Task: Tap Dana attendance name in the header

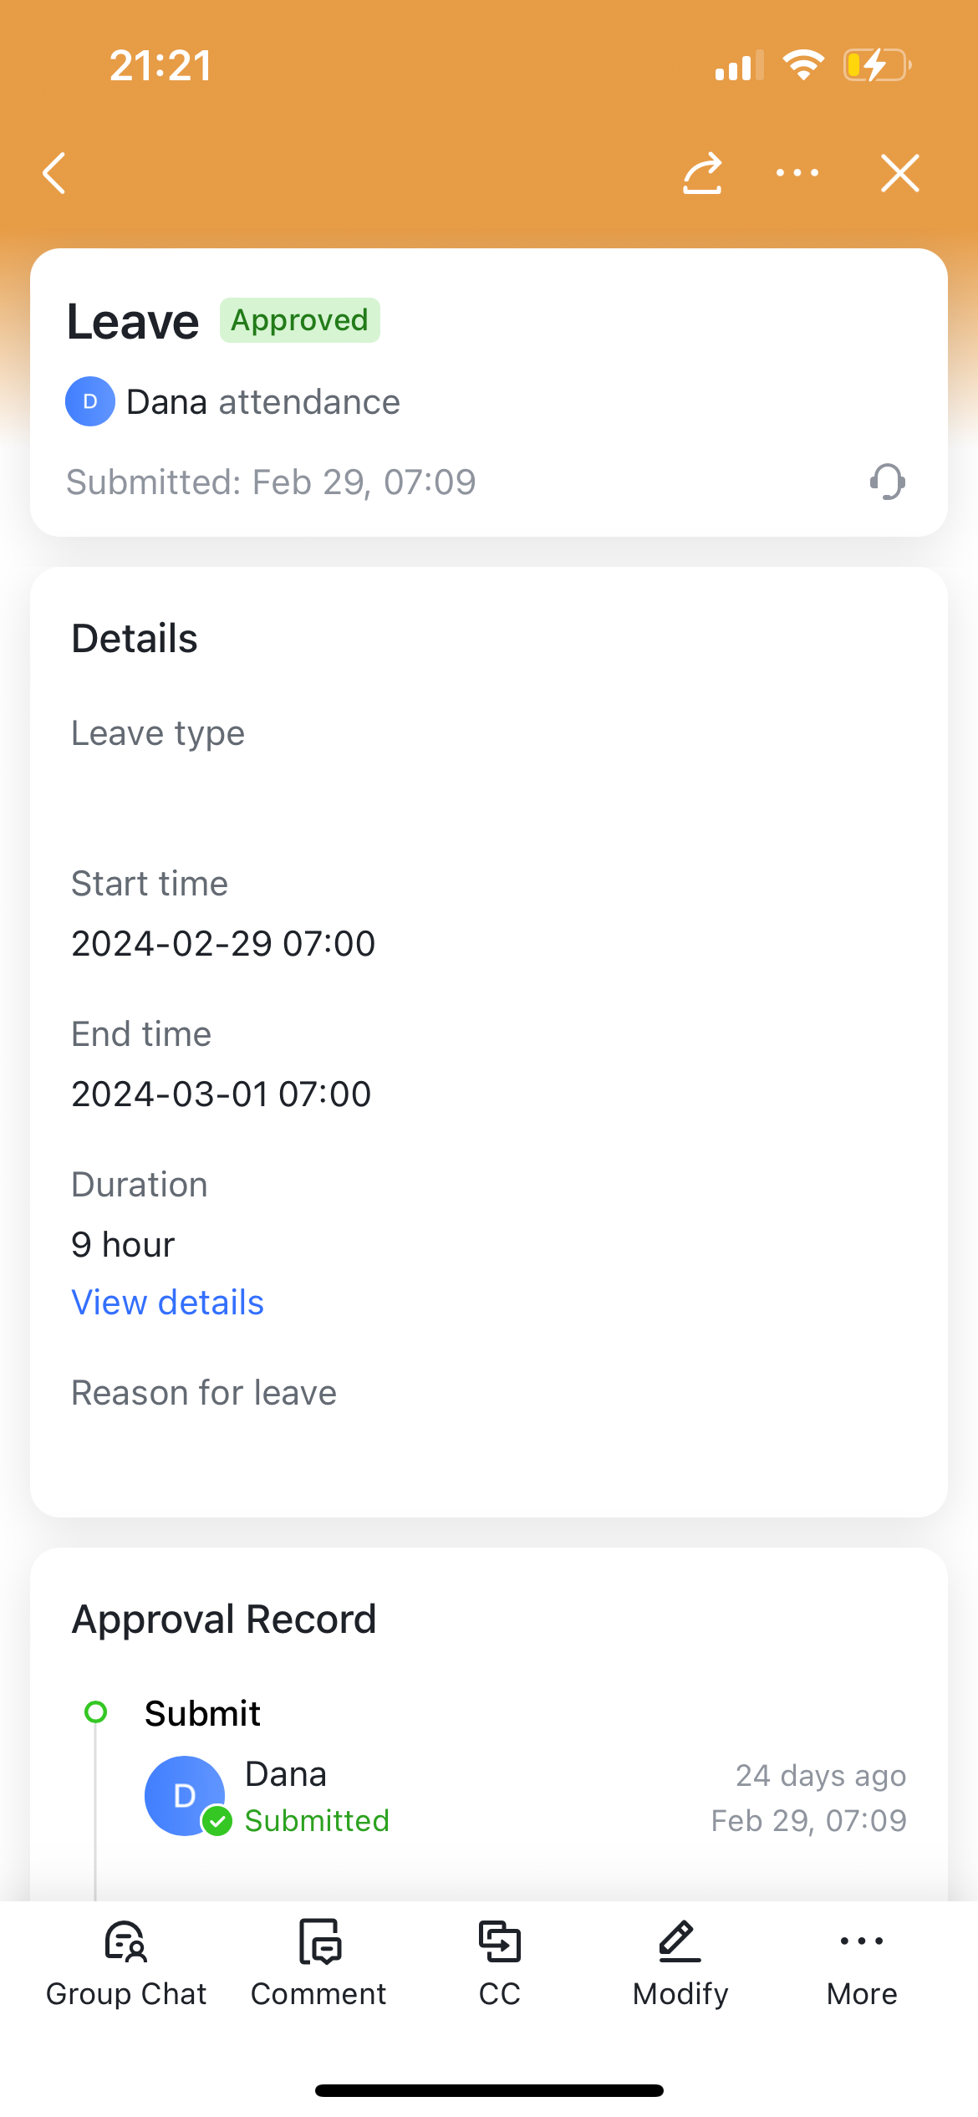Action: pyautogui.click(x=262, y=401)
